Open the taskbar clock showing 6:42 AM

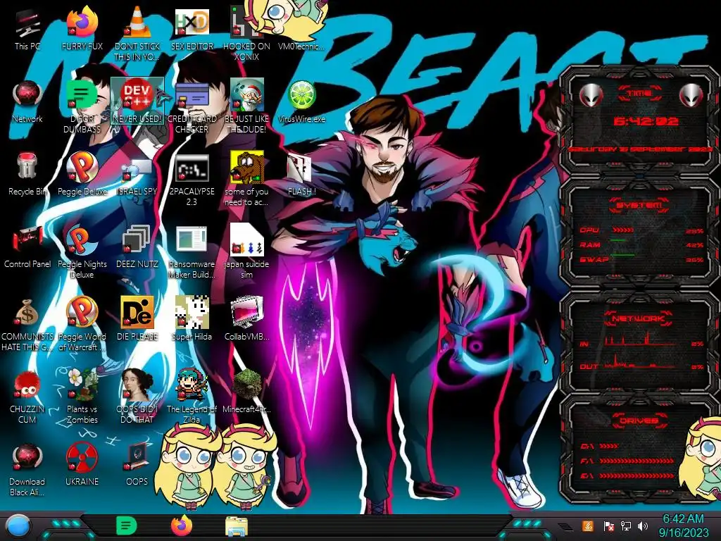(683, 526)
